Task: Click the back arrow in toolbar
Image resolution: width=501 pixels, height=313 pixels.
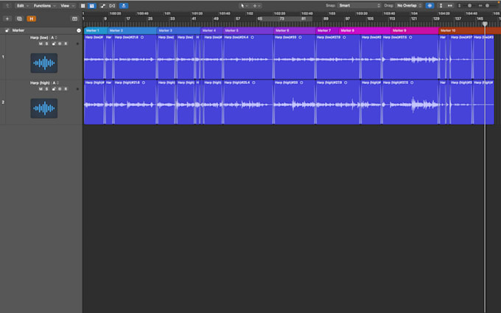Action: [x=7, y=6]
